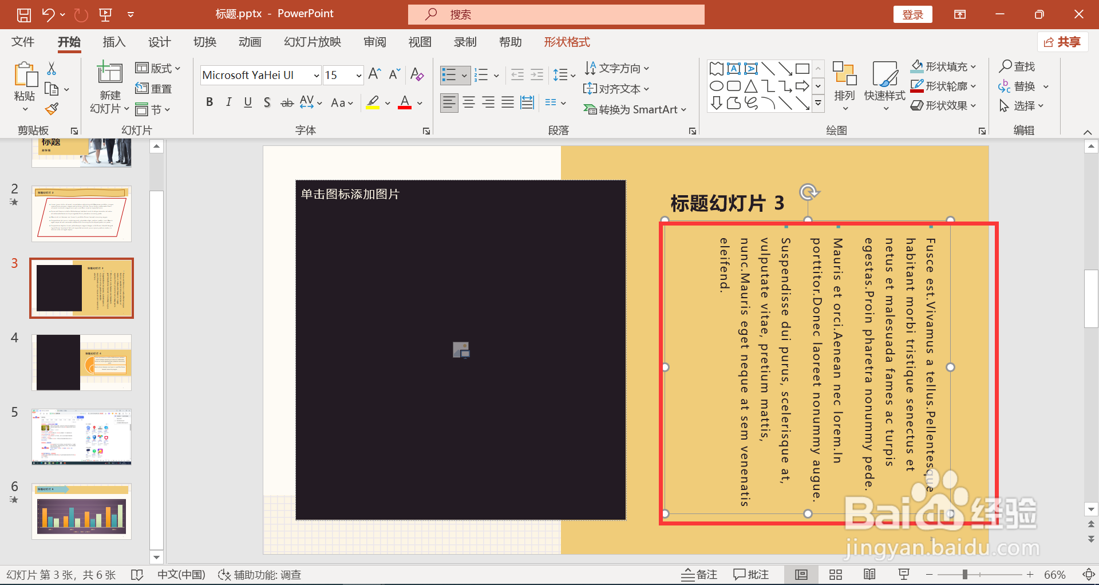
Task: Click the text shadow S icon
Action: click(267, 102)
